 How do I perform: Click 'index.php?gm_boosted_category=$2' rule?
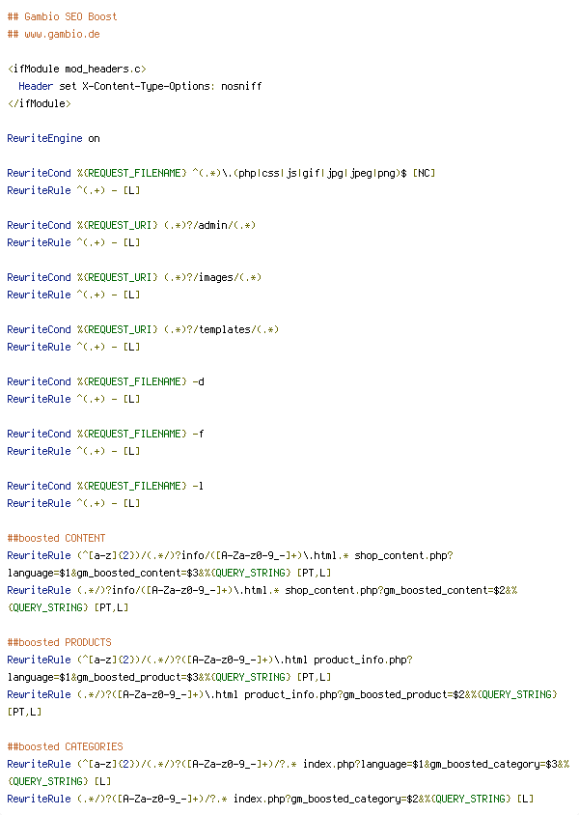point(270,799)
